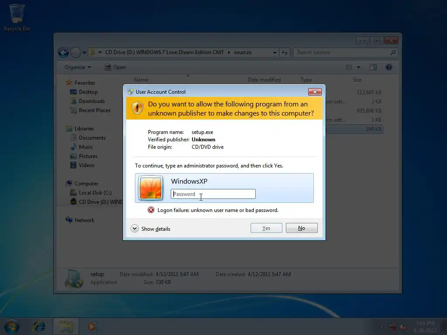The height and width of the screenshot is (335, 447).
Task: Click the 112,605 KB file size cell
Action: [x=369, y=92]
